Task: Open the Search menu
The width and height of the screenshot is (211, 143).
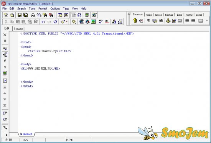Action: pos(21,8)
